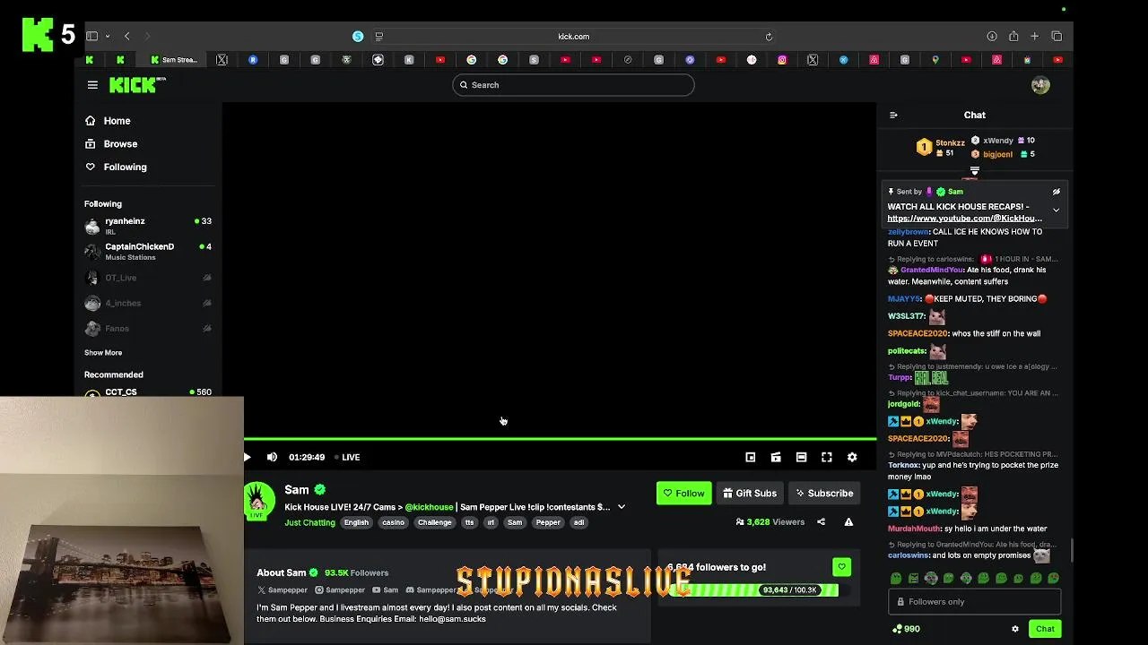Click the Kick logo
Image resolution: width=1148 pixels, height=645 pixels.
[x=137, y=84]
